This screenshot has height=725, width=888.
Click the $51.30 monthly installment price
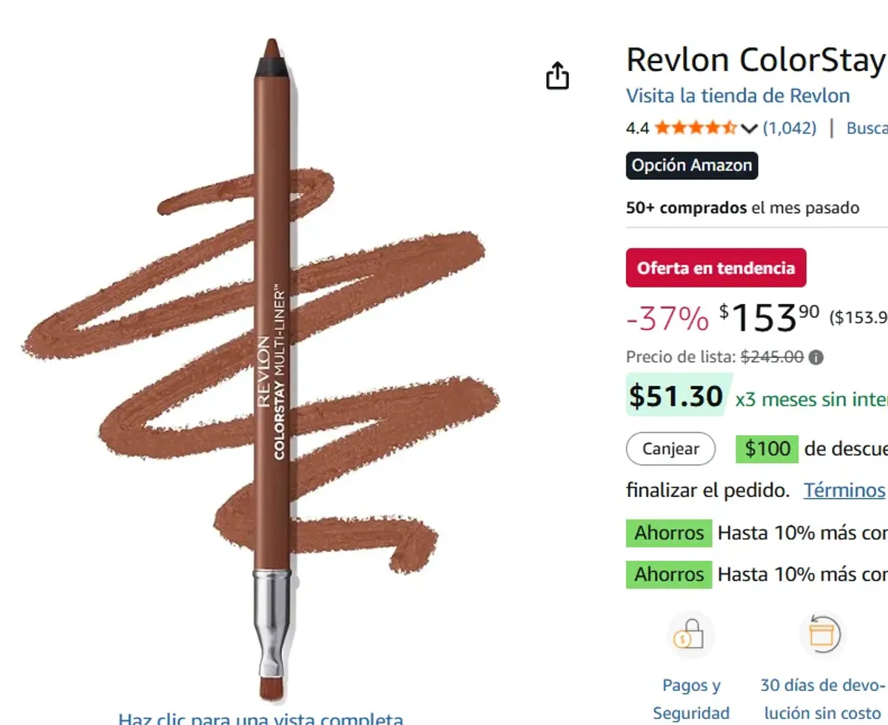pos(676,397)
